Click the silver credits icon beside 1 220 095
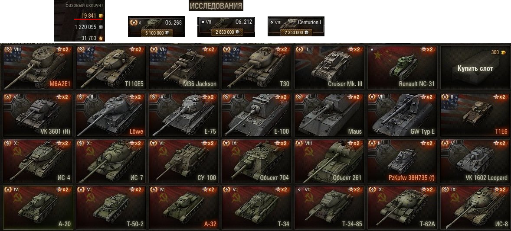 pos(101,27)
